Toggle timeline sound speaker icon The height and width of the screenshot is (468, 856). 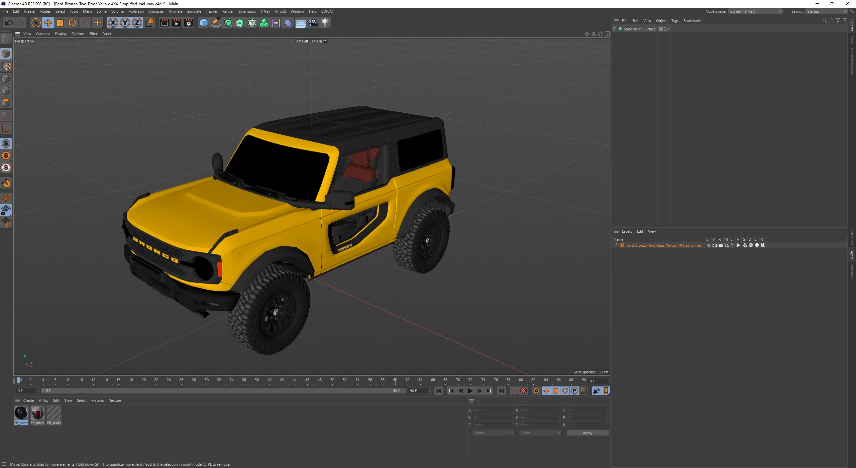[596, 391]
